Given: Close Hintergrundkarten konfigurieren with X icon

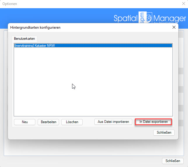Looking at the screenshot, I should (174, 27).
